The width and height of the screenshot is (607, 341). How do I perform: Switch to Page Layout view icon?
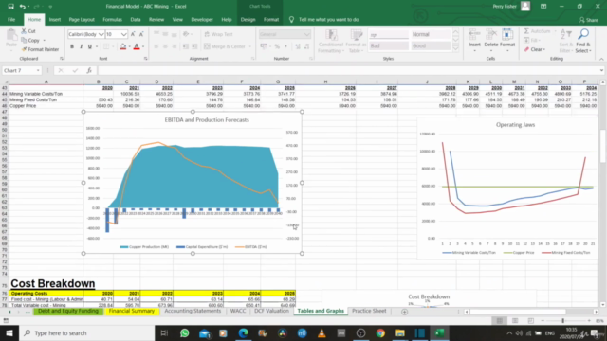(515, 321)
